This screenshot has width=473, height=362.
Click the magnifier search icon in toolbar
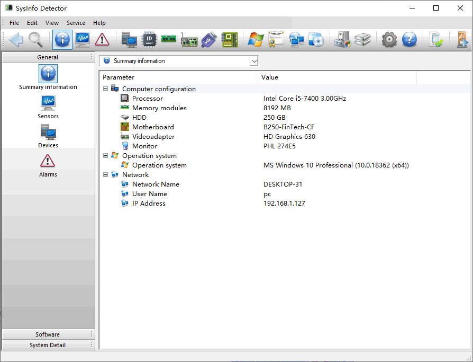(36, 40)
